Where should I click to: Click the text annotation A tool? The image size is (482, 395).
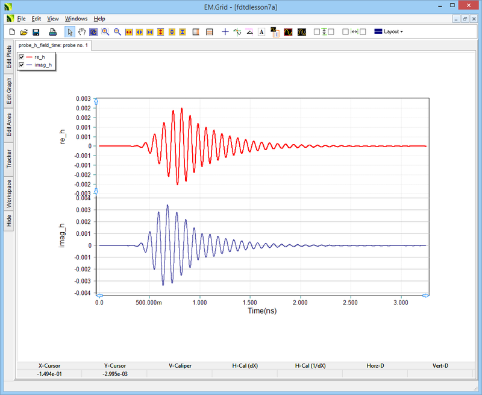pyautogui.click(x=261, y=31)
